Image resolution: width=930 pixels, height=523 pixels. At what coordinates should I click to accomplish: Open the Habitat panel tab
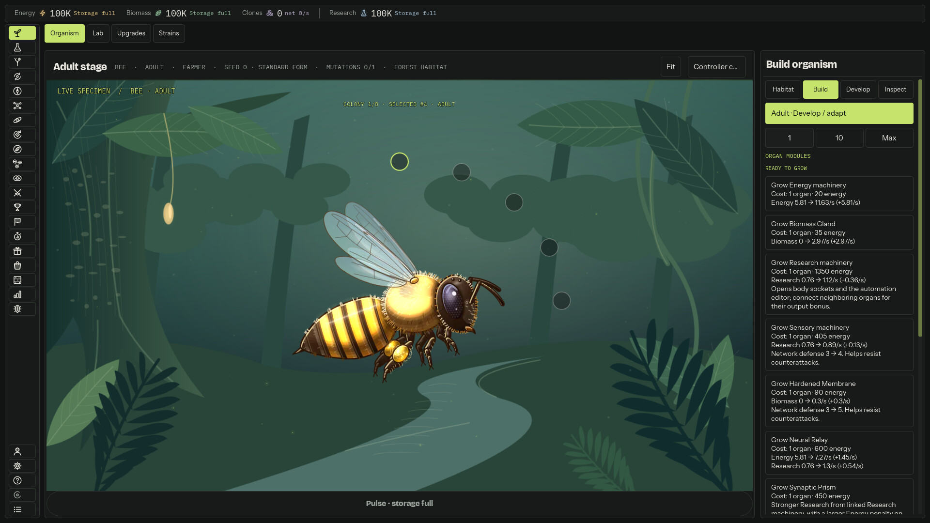(783, 90)
